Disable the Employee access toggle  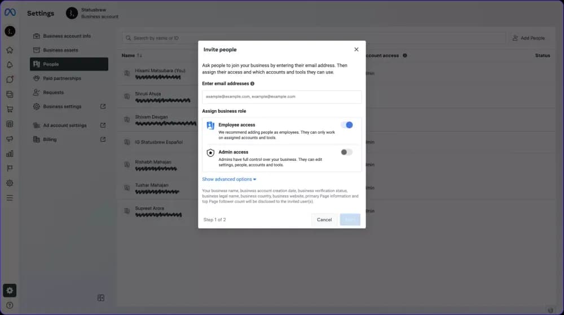[346, 125]
